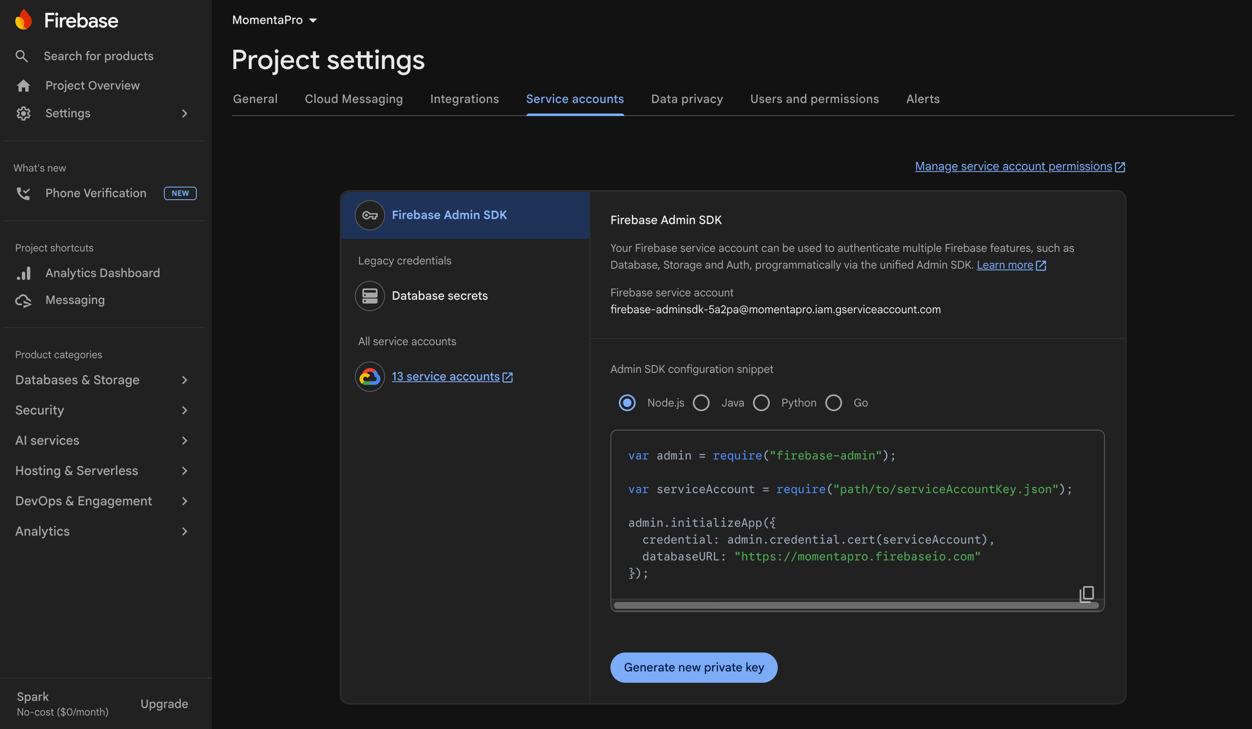
Task: Click Generate new private key button
Action: [x=694, y=668]
